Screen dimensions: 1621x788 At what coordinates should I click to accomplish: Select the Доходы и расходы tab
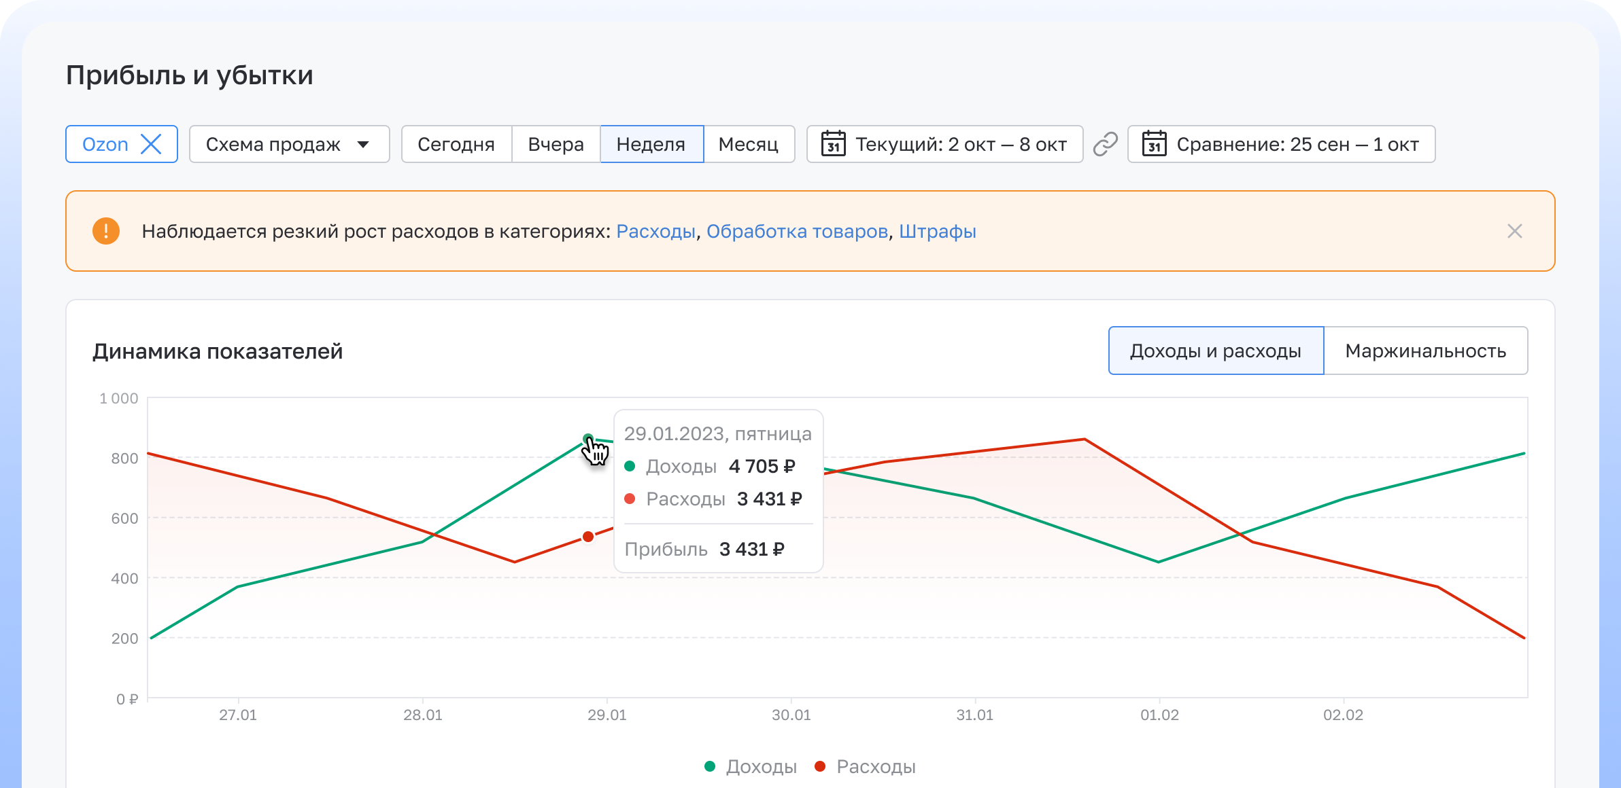[1215, 351]
